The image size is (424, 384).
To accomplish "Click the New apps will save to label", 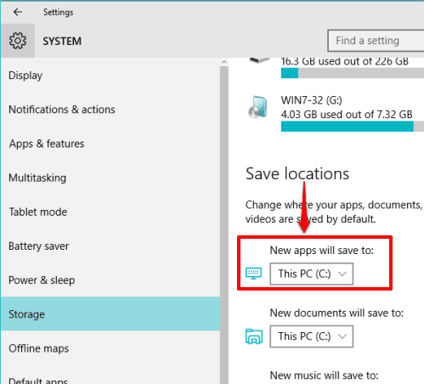I will click(x=322, y=251).
